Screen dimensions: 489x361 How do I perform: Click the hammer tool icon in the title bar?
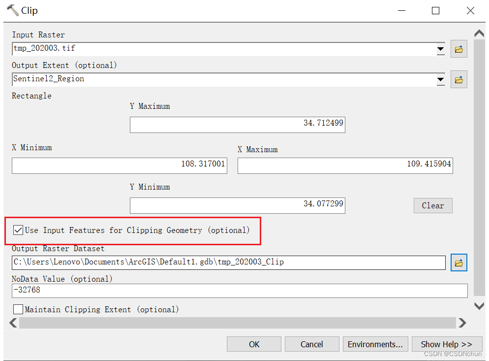pyautogui.click(x=11, y=10)
